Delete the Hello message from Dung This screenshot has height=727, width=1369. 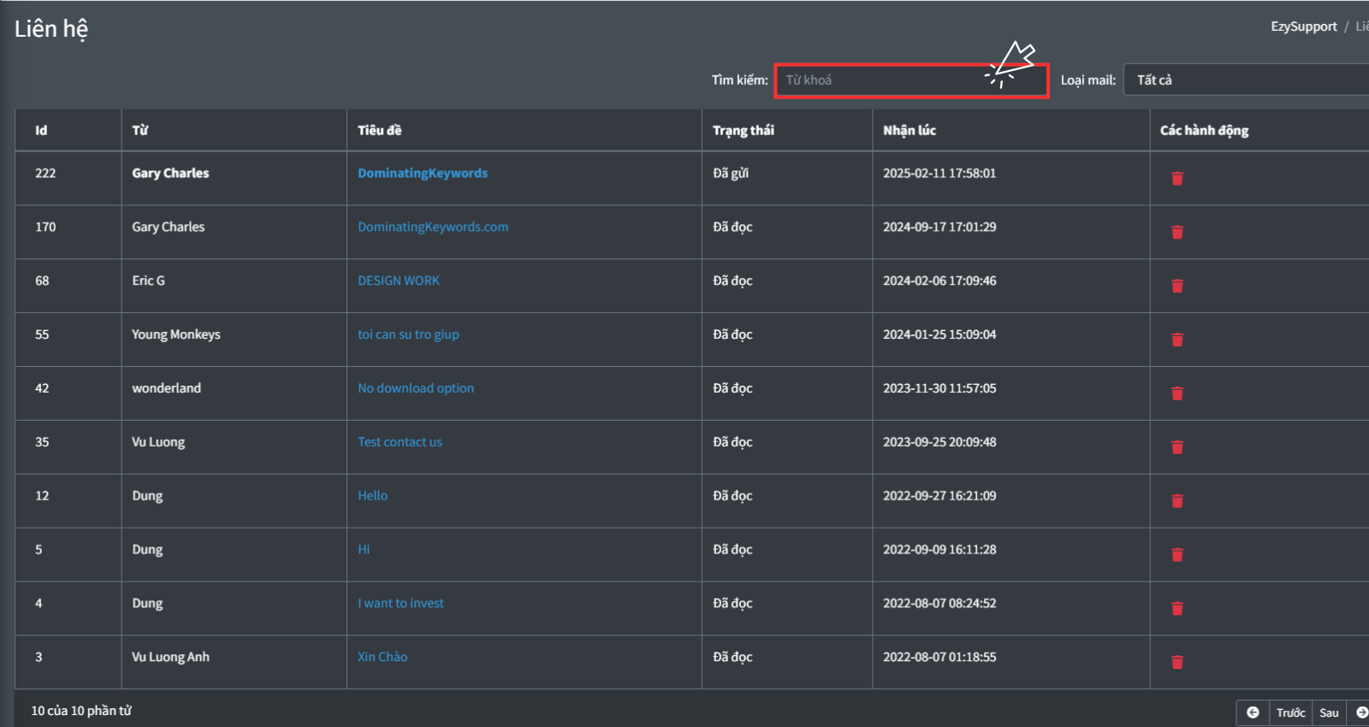point(1177,501)
